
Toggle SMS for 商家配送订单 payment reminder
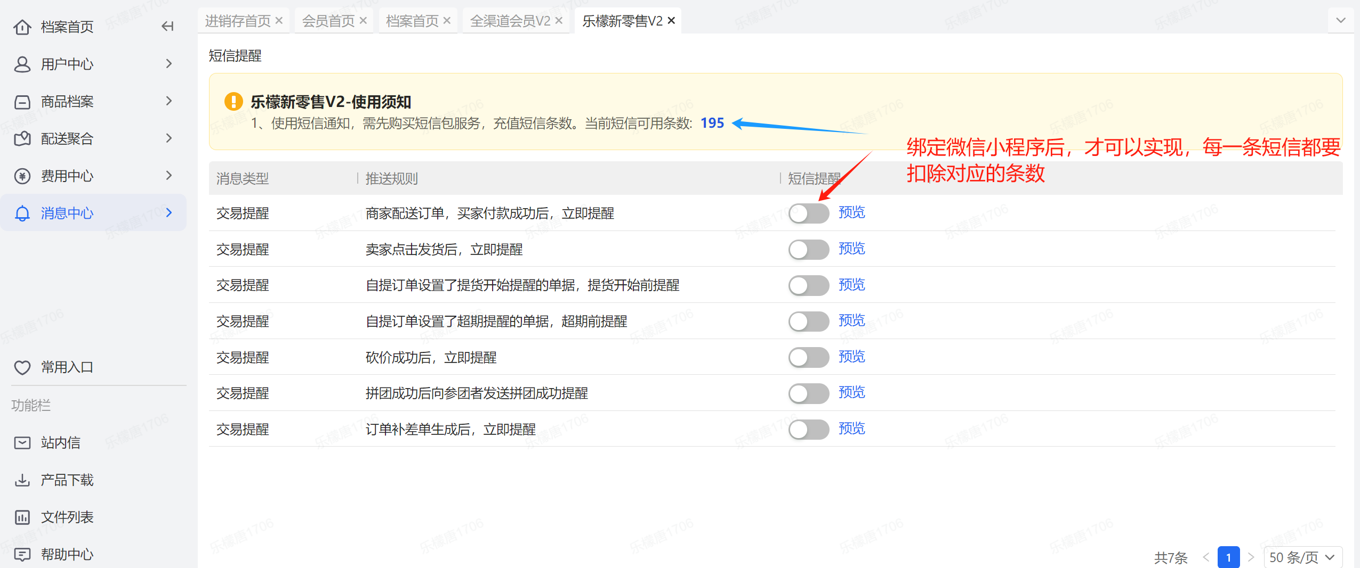809,213
